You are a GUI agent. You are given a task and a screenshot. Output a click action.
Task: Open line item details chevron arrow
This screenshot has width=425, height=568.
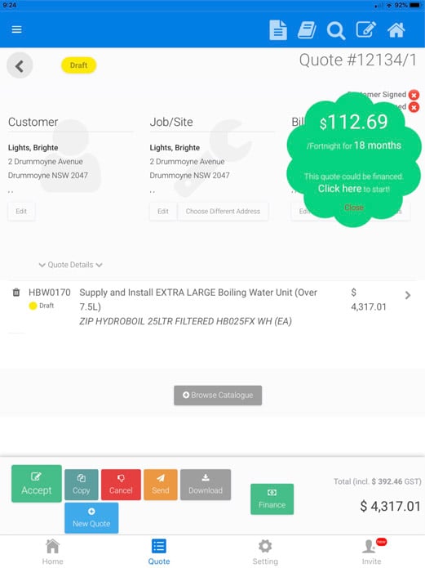pyautogui.click(x=408, y=295)
